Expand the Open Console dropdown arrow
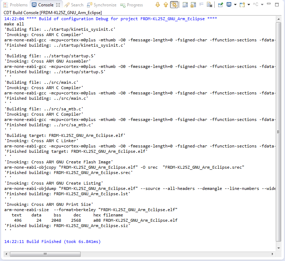 (249, 5)
